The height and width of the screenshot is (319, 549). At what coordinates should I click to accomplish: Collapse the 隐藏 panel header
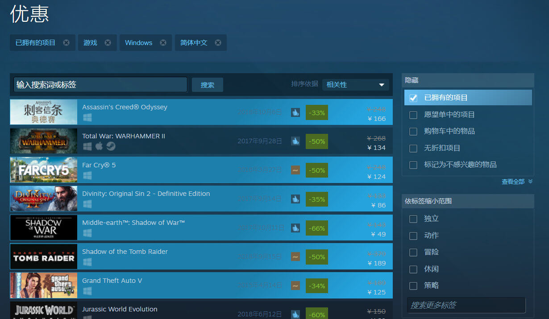tap(468, 80)
